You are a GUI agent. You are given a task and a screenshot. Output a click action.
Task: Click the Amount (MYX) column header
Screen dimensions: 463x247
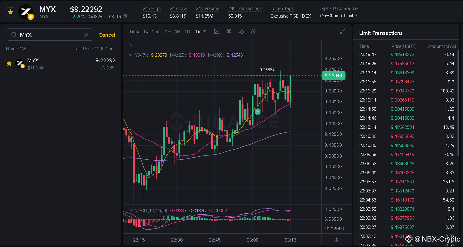[x=441, y=46]
